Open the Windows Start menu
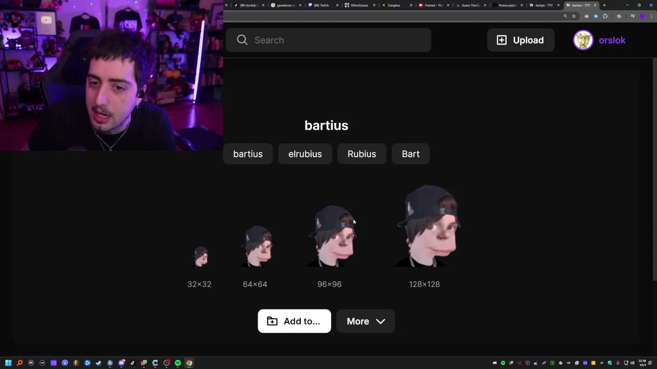657x369 pixels. (x=8, y=363)
